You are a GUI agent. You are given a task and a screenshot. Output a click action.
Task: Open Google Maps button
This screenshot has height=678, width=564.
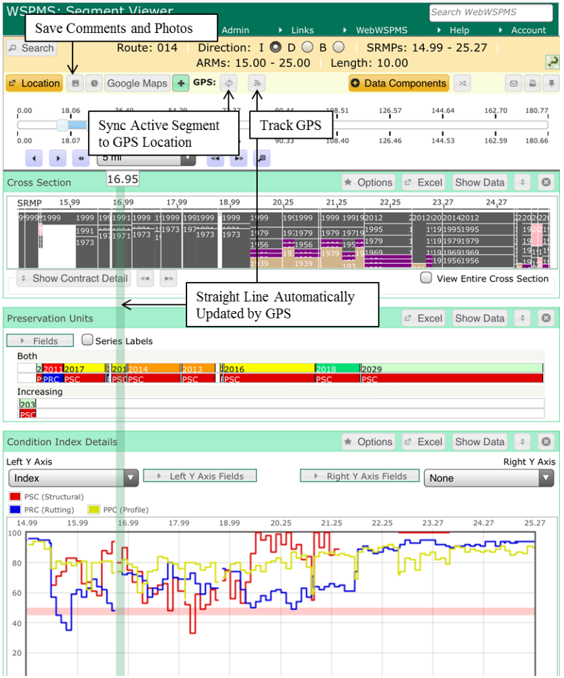137,83
